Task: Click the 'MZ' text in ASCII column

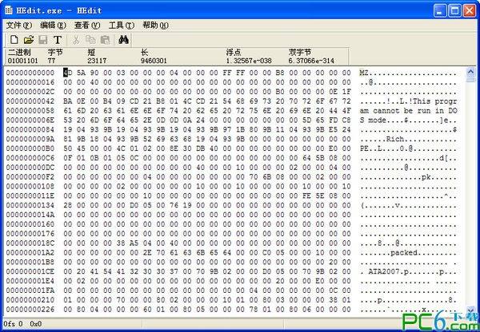Action: click(x=364, y=73)
